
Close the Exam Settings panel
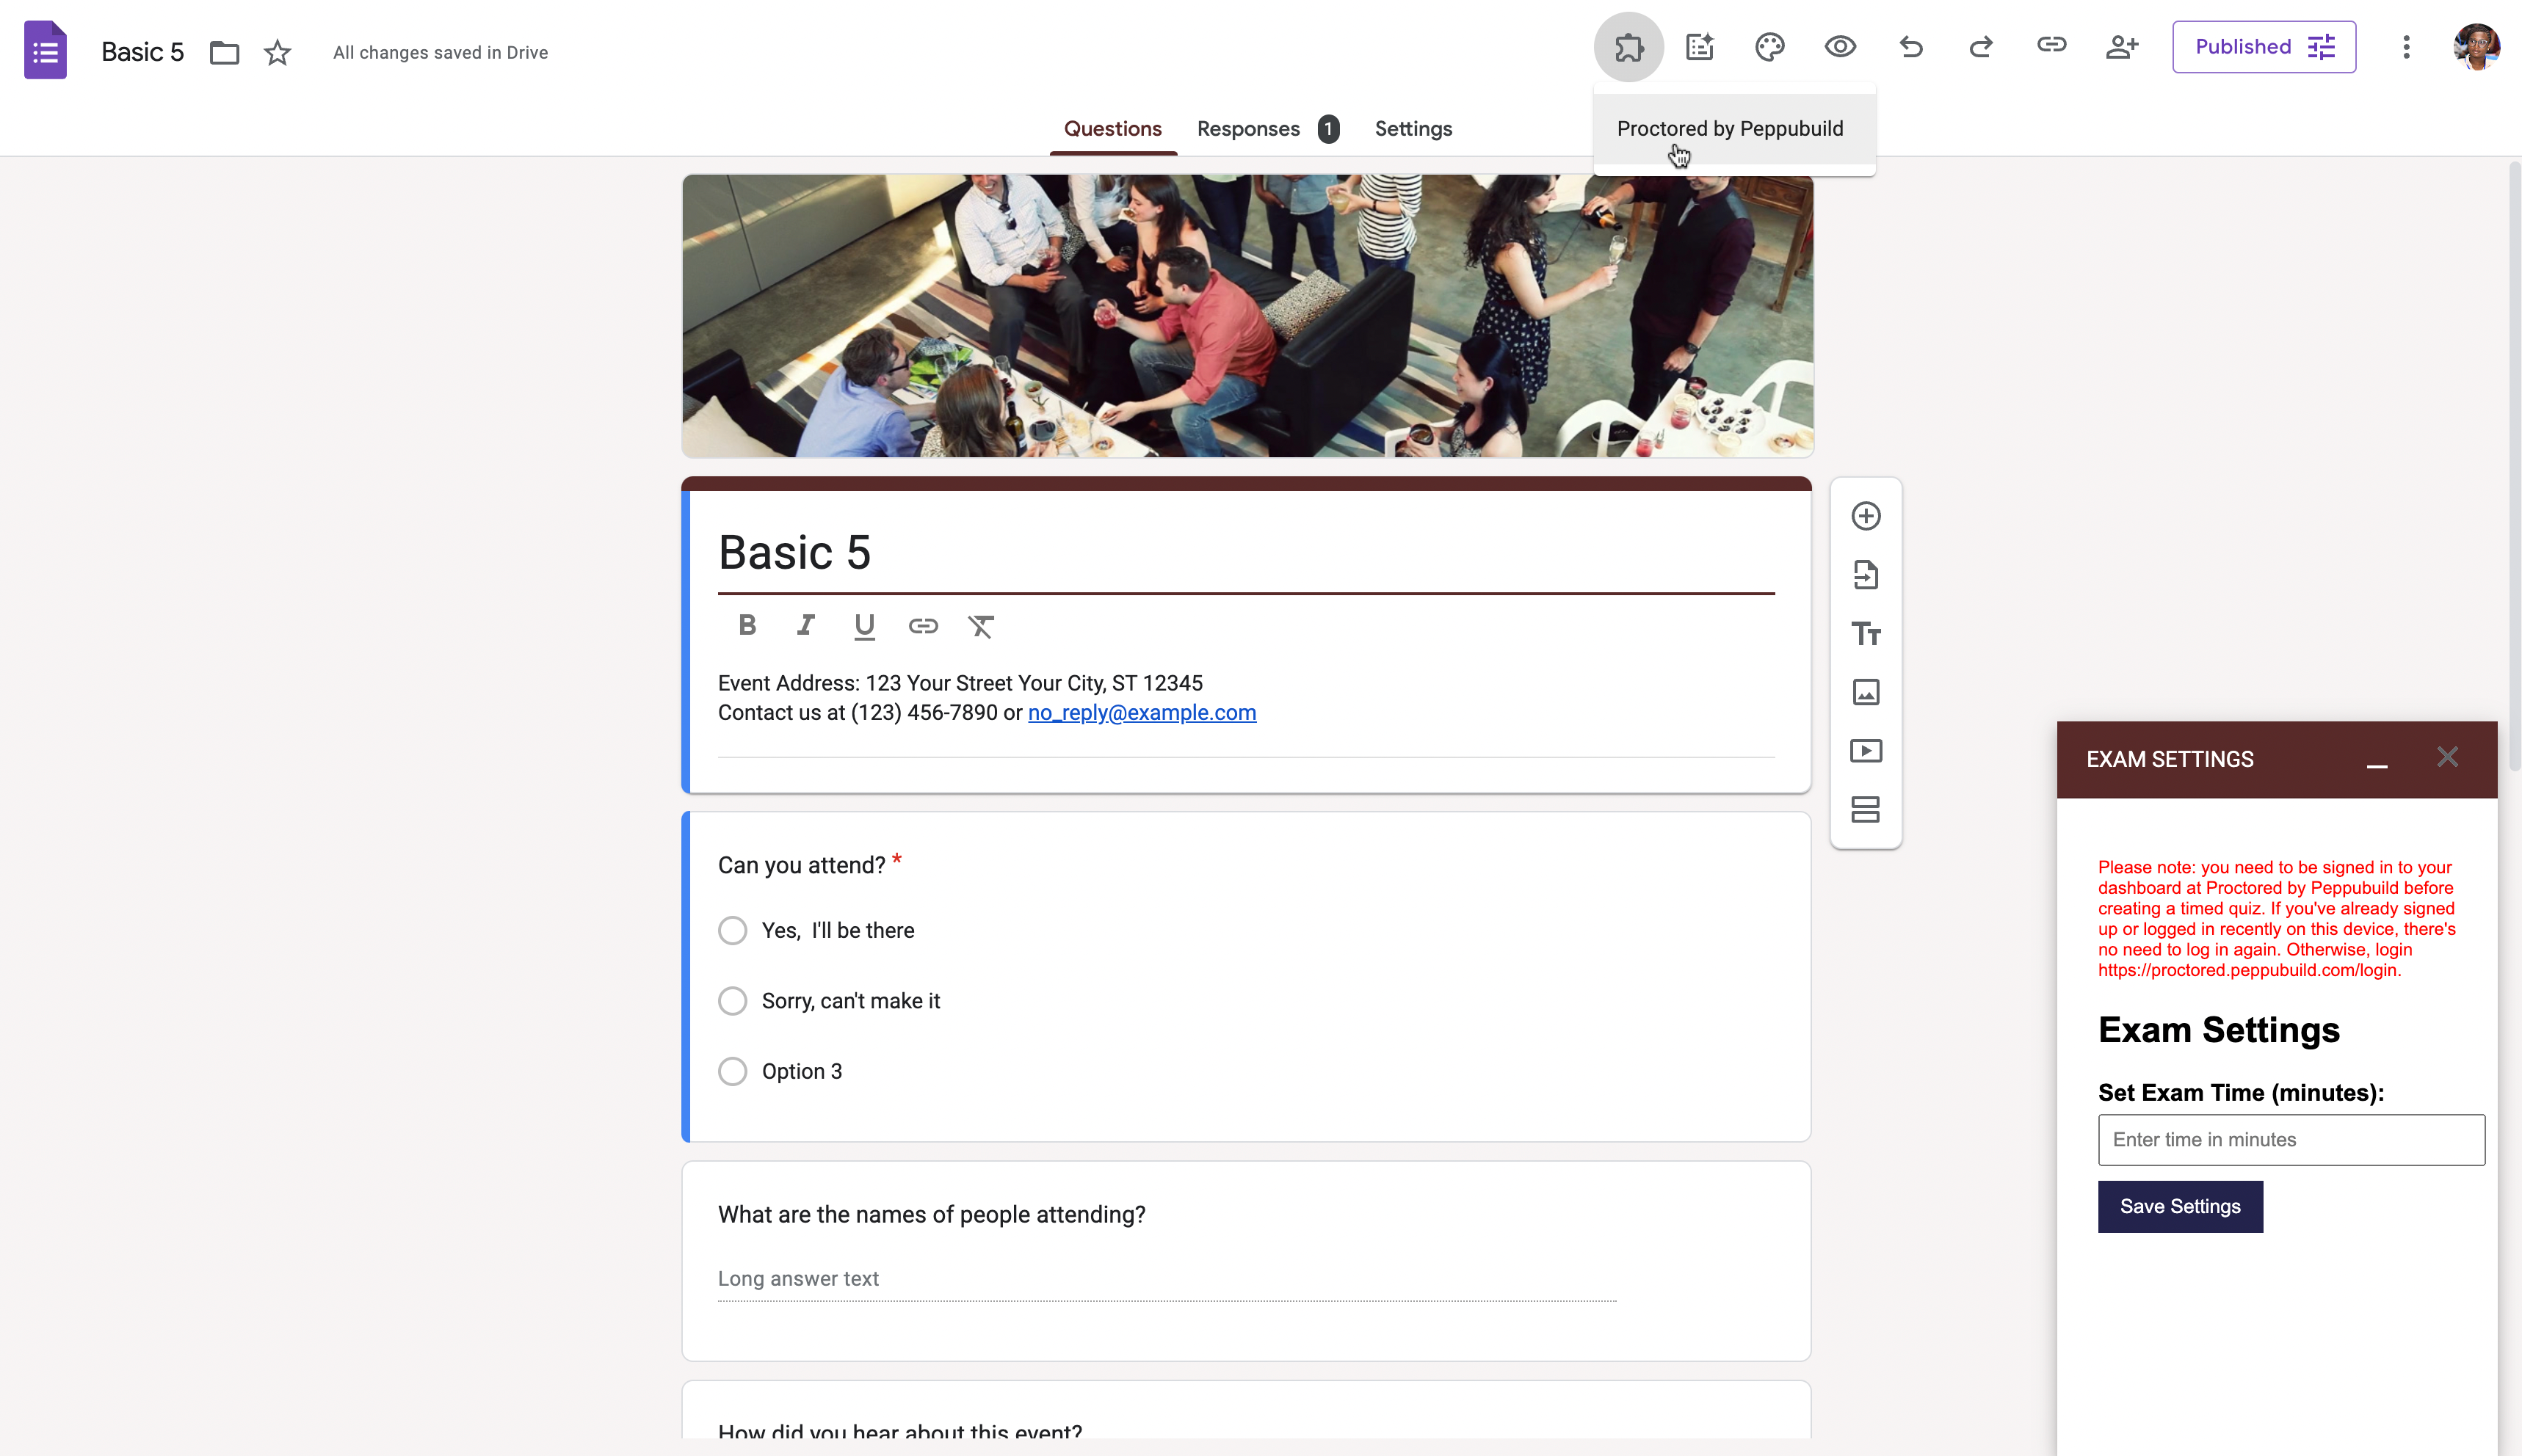(2447, 758)
